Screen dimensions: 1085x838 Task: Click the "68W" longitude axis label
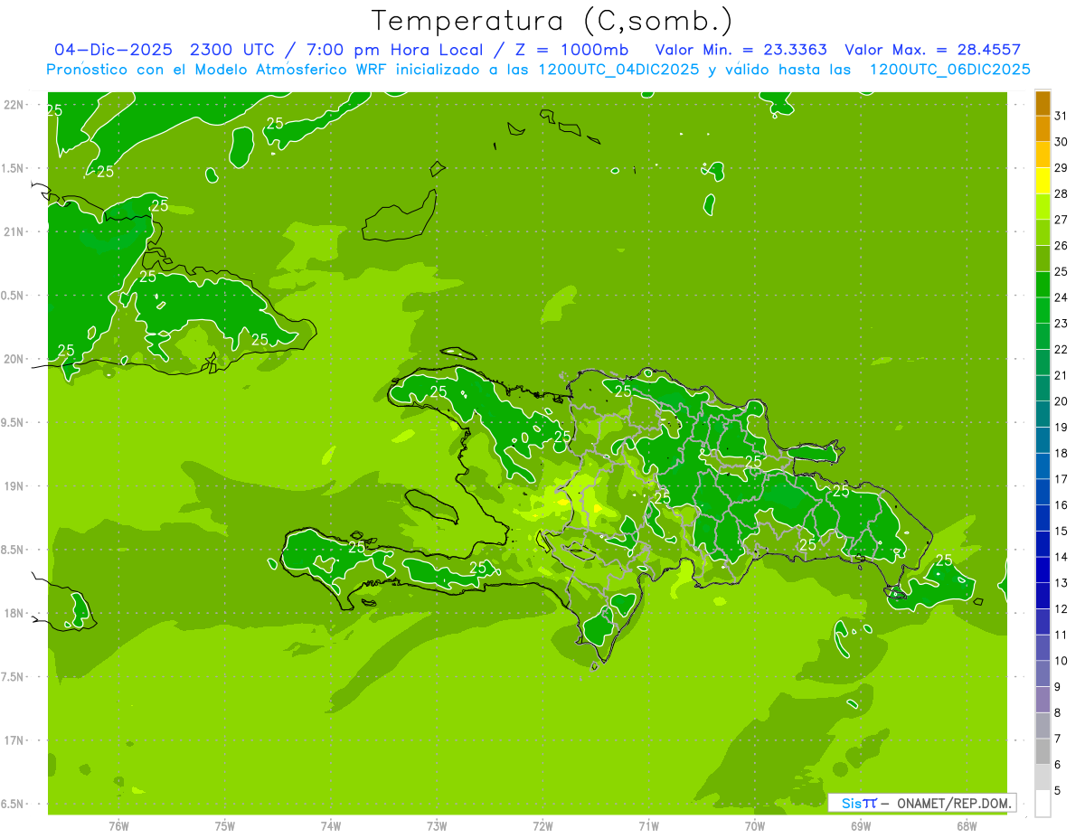tap(967, 825)
